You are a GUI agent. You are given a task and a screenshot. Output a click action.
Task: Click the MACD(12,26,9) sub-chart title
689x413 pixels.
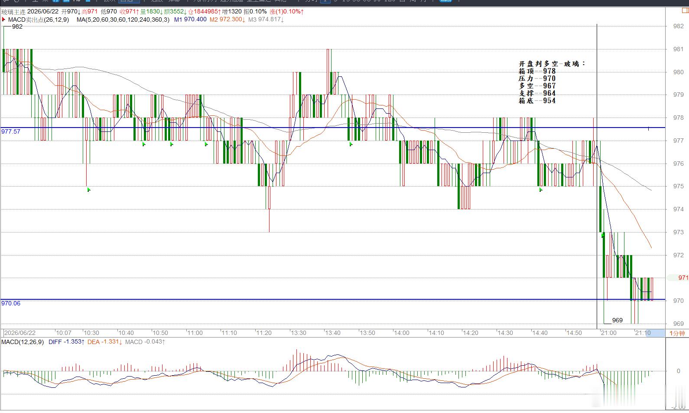[23, 342]
